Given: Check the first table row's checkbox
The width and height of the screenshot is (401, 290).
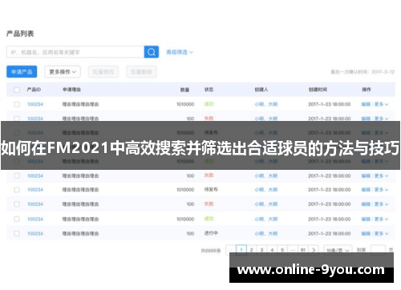Looking at the screenshot, I should (x=17, y=104).
